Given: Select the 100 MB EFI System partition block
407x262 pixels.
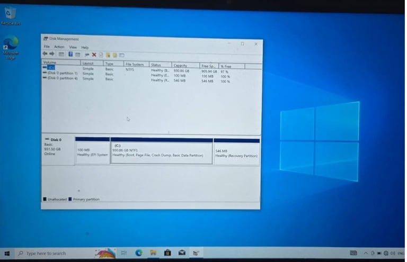Looking at the screenshot, I should click(x=92, y=150).
